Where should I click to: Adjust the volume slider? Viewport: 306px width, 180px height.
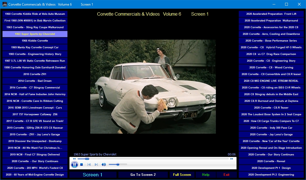coord(118,165)
